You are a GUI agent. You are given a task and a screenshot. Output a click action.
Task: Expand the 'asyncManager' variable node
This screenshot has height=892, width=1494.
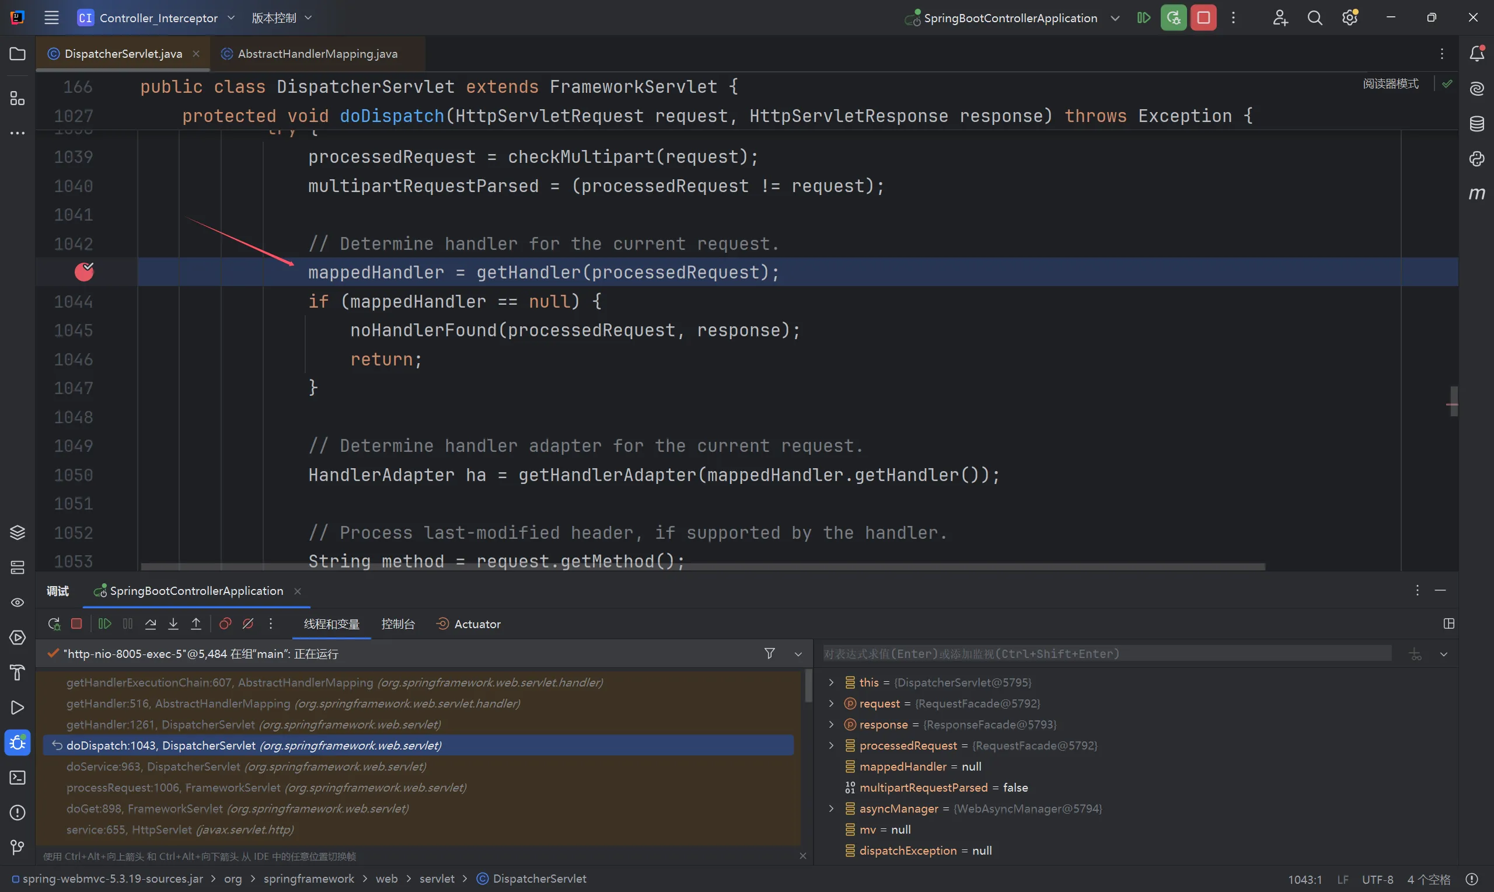[x=832, y=809]
